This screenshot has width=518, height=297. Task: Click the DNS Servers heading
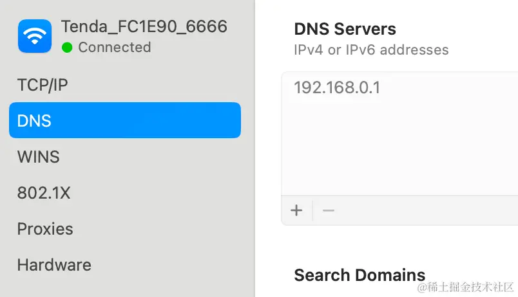point(345,29)
